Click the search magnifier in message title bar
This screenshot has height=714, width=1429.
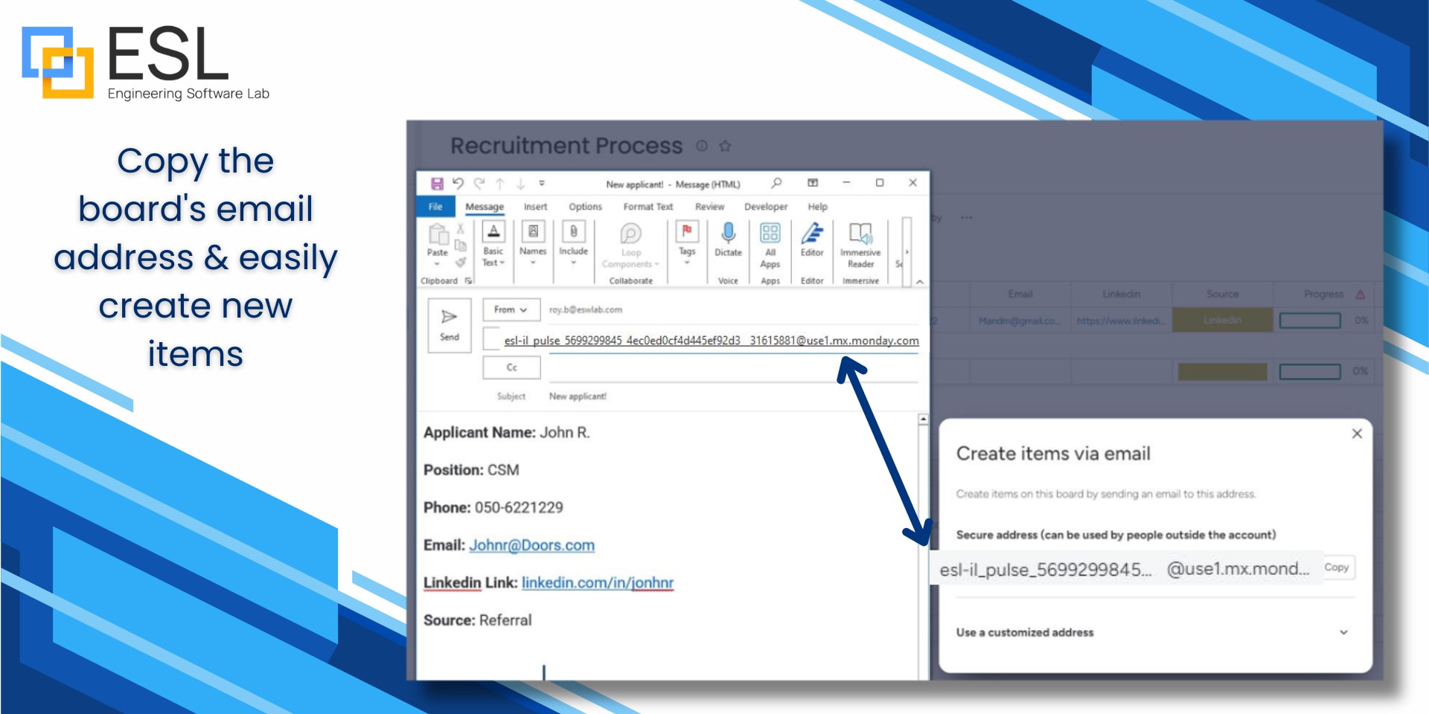(776, 182)
